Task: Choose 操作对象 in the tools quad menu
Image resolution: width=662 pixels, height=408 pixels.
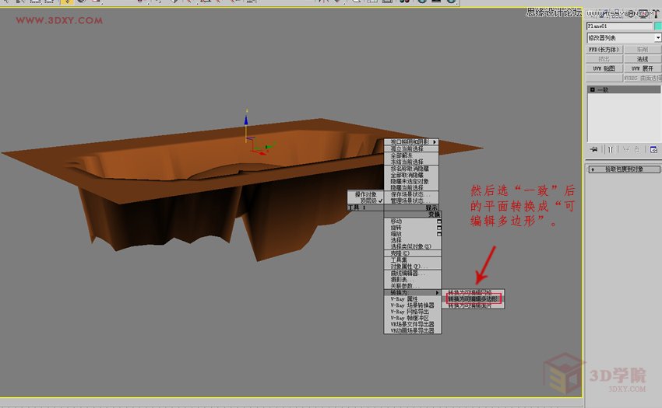Action: click(365, 194)
